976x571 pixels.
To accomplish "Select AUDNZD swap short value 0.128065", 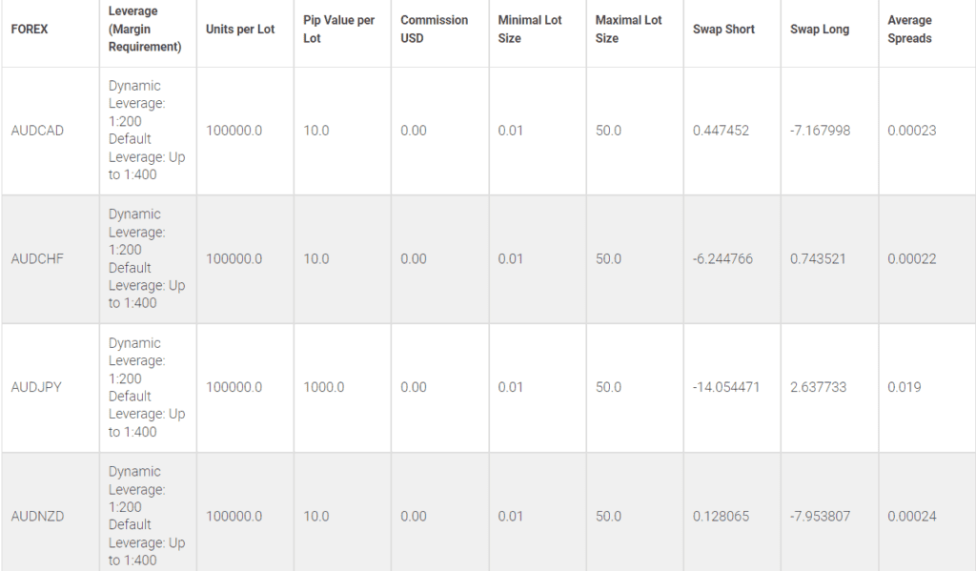I will coord(721,517).
